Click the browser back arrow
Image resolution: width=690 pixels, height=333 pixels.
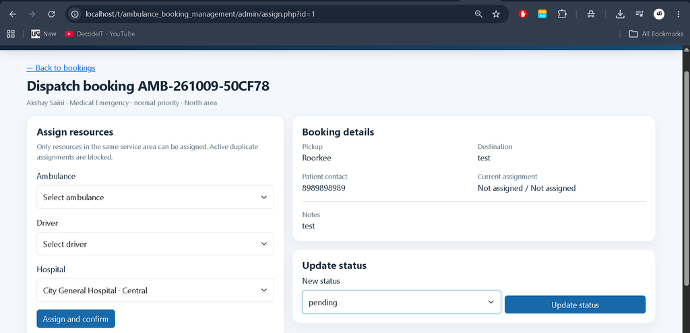pyautogui.click(x=13, y=14)
